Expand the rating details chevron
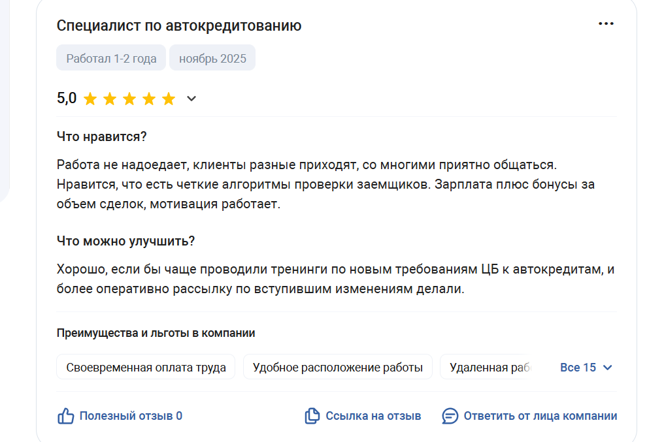 pos(191,99)
